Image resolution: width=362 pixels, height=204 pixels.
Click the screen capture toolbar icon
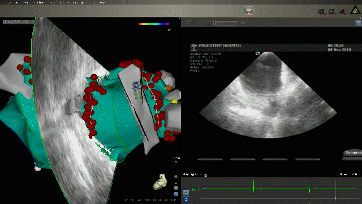click(x=248, y=11)
